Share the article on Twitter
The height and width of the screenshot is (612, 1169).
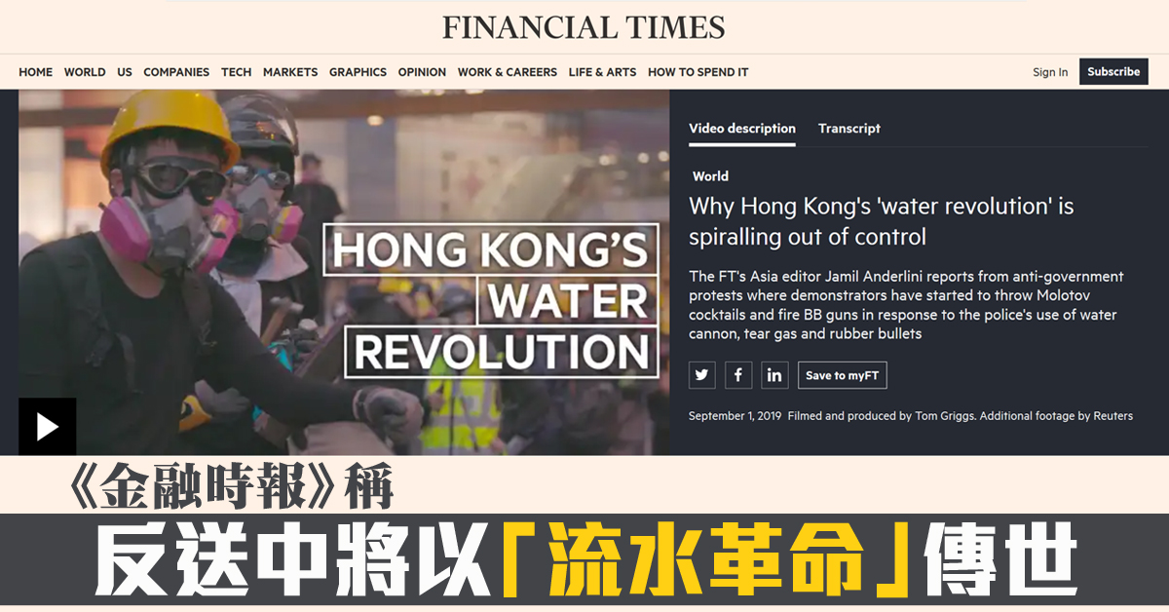701,375
